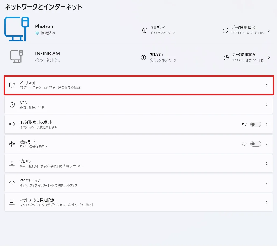Open Photron プロパティ ドメイン ネットワーク link

click(x=158, y=30)
